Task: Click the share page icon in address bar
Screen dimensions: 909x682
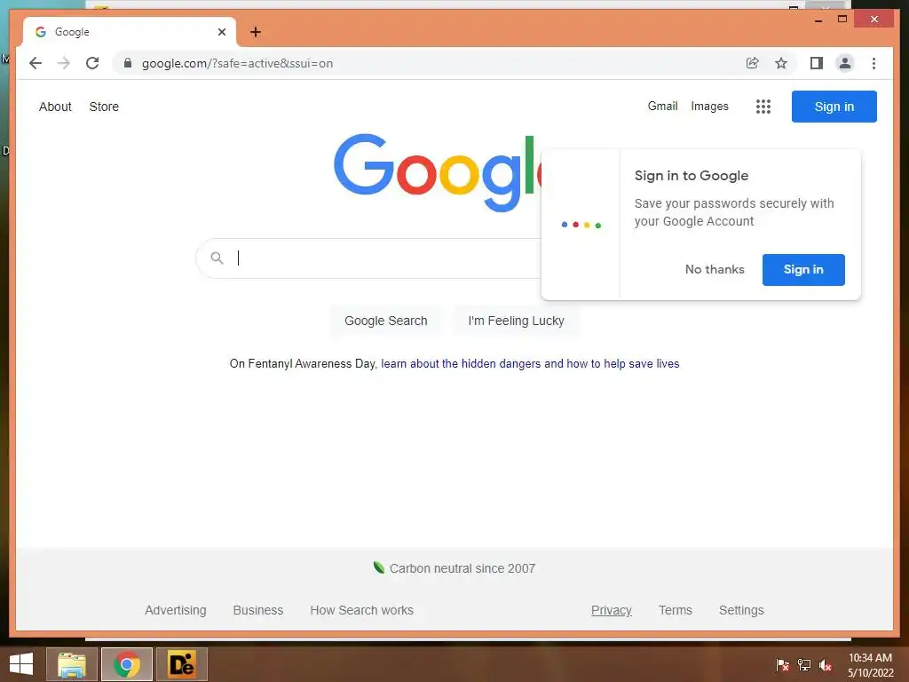Action: pos(753,63)
